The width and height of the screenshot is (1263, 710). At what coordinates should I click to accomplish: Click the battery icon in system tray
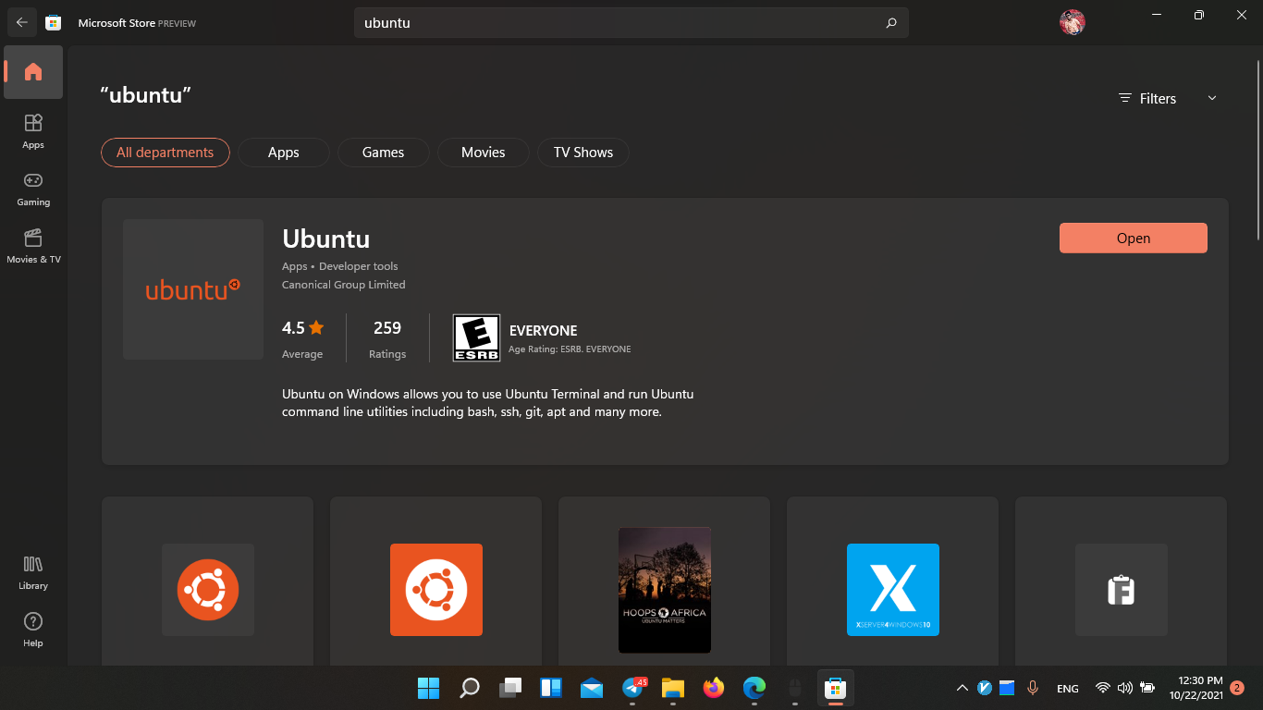1147,688
